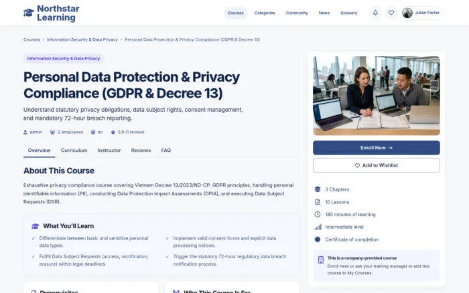The height and width of the screenshot is (293, 469).
Task: Click the Julian Parker name
Action: (427, 13)
